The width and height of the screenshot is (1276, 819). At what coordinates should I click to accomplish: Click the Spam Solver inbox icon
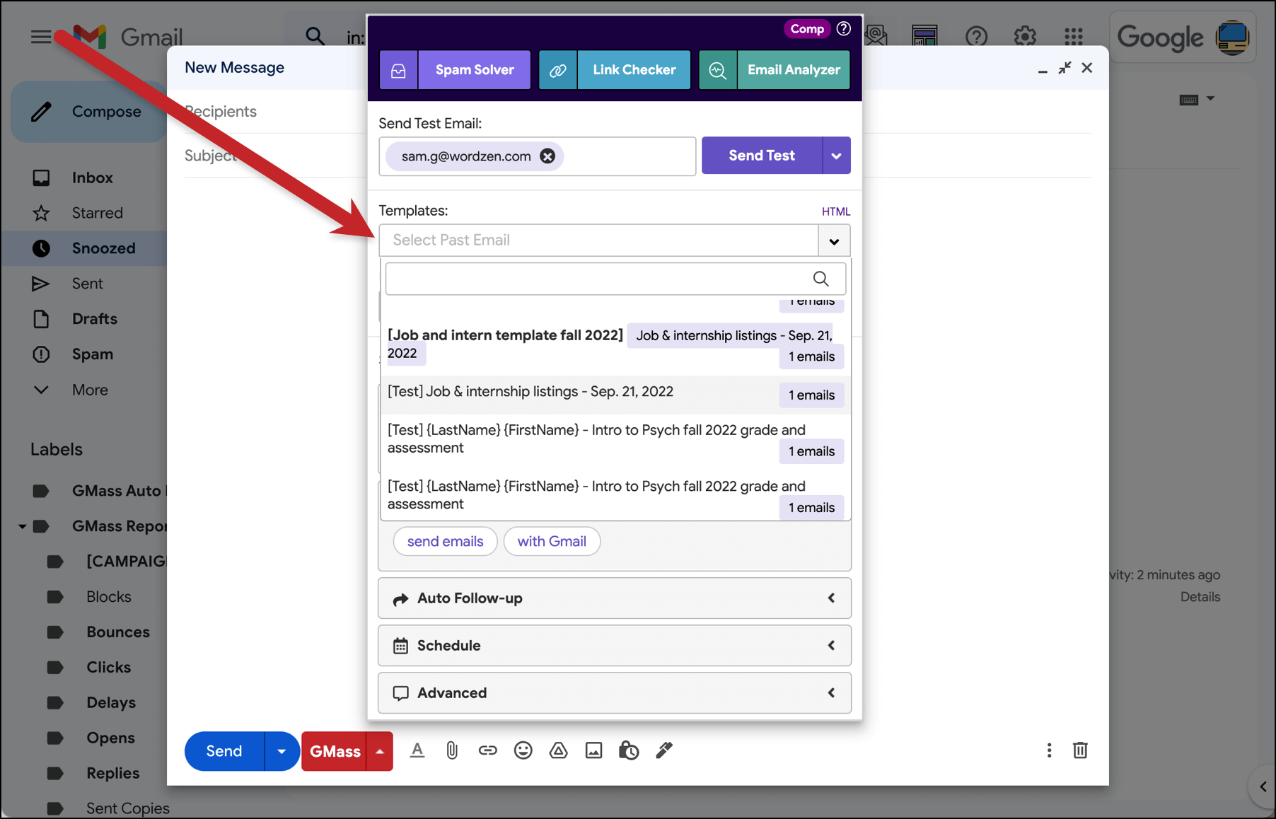399,70
